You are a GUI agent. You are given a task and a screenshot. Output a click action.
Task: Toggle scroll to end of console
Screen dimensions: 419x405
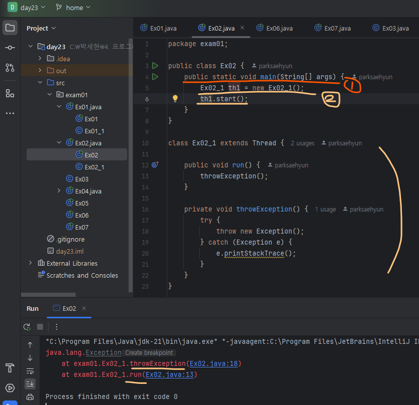point(30,383)
